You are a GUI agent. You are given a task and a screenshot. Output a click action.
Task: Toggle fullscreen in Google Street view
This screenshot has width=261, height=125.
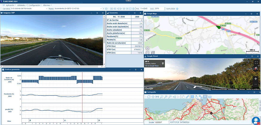tap(256, 63)
